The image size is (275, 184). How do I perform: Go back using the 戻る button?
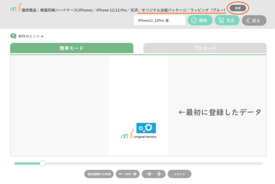[254, 21]
